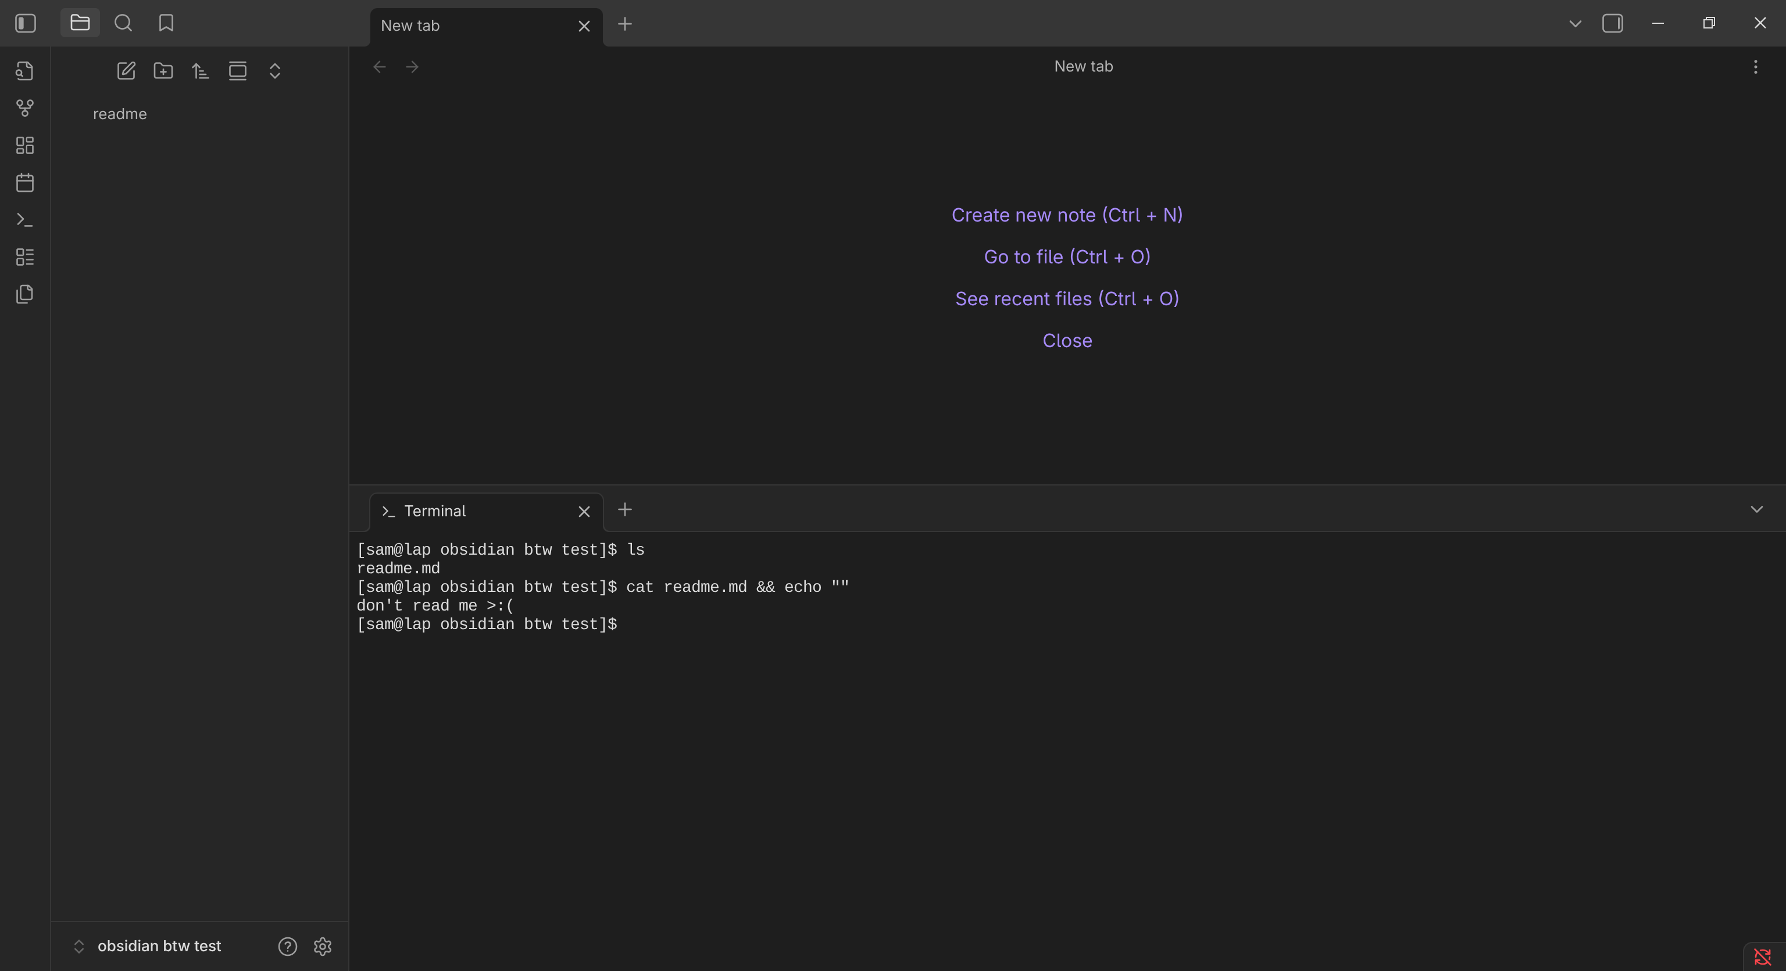Select the Terminal tab
This screenshot has width=1786, height=971.
(435, 511)
